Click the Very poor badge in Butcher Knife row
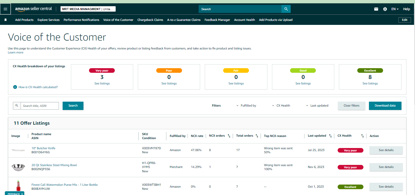 click(x=350, y=150)
